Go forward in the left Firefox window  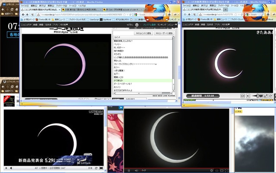[27, 15]
